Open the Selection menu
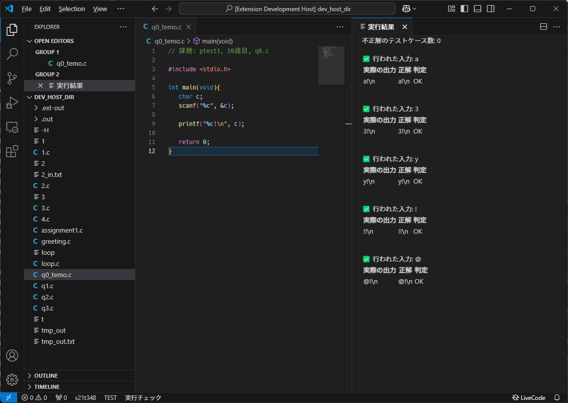Screen dimensions: 568x403 click(x=72, y=9)
